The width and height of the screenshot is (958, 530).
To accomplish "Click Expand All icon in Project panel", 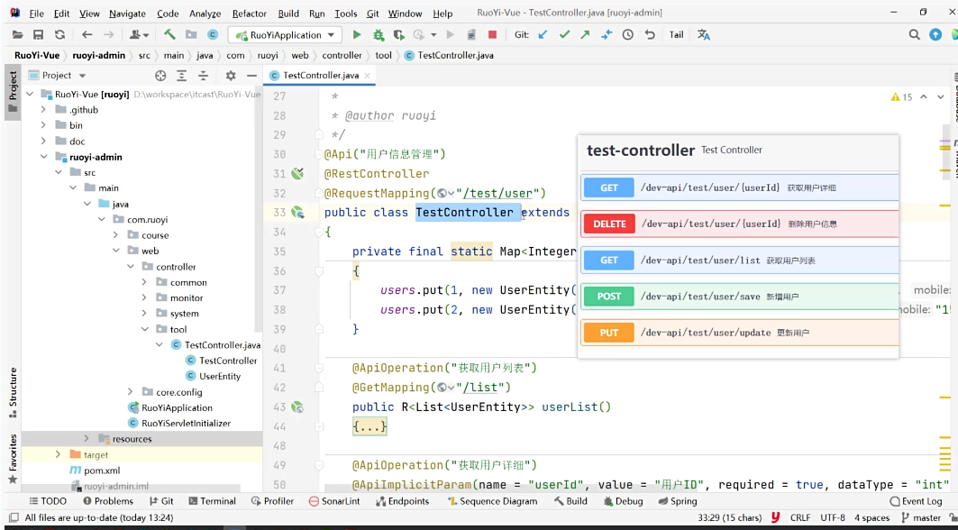I will (x=181, y=75).
